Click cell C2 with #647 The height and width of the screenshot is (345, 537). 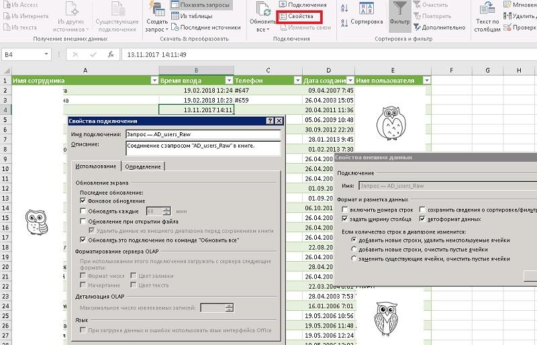click(268, 91)
